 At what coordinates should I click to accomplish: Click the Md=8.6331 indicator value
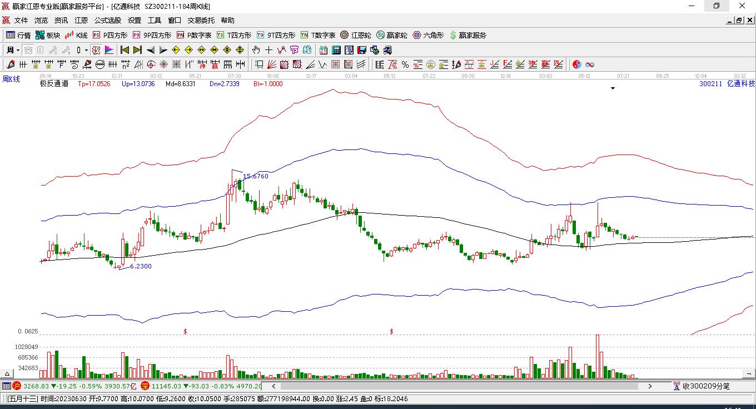click(180, 84)
